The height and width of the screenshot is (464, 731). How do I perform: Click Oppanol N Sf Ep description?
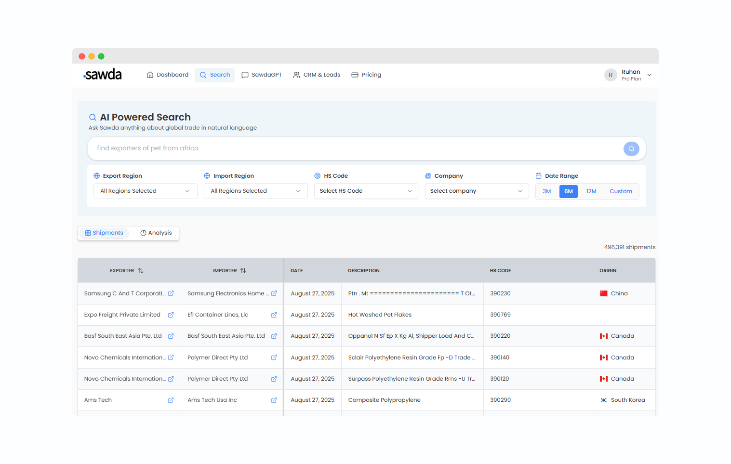pyautogui.click(x=411, y=336)
